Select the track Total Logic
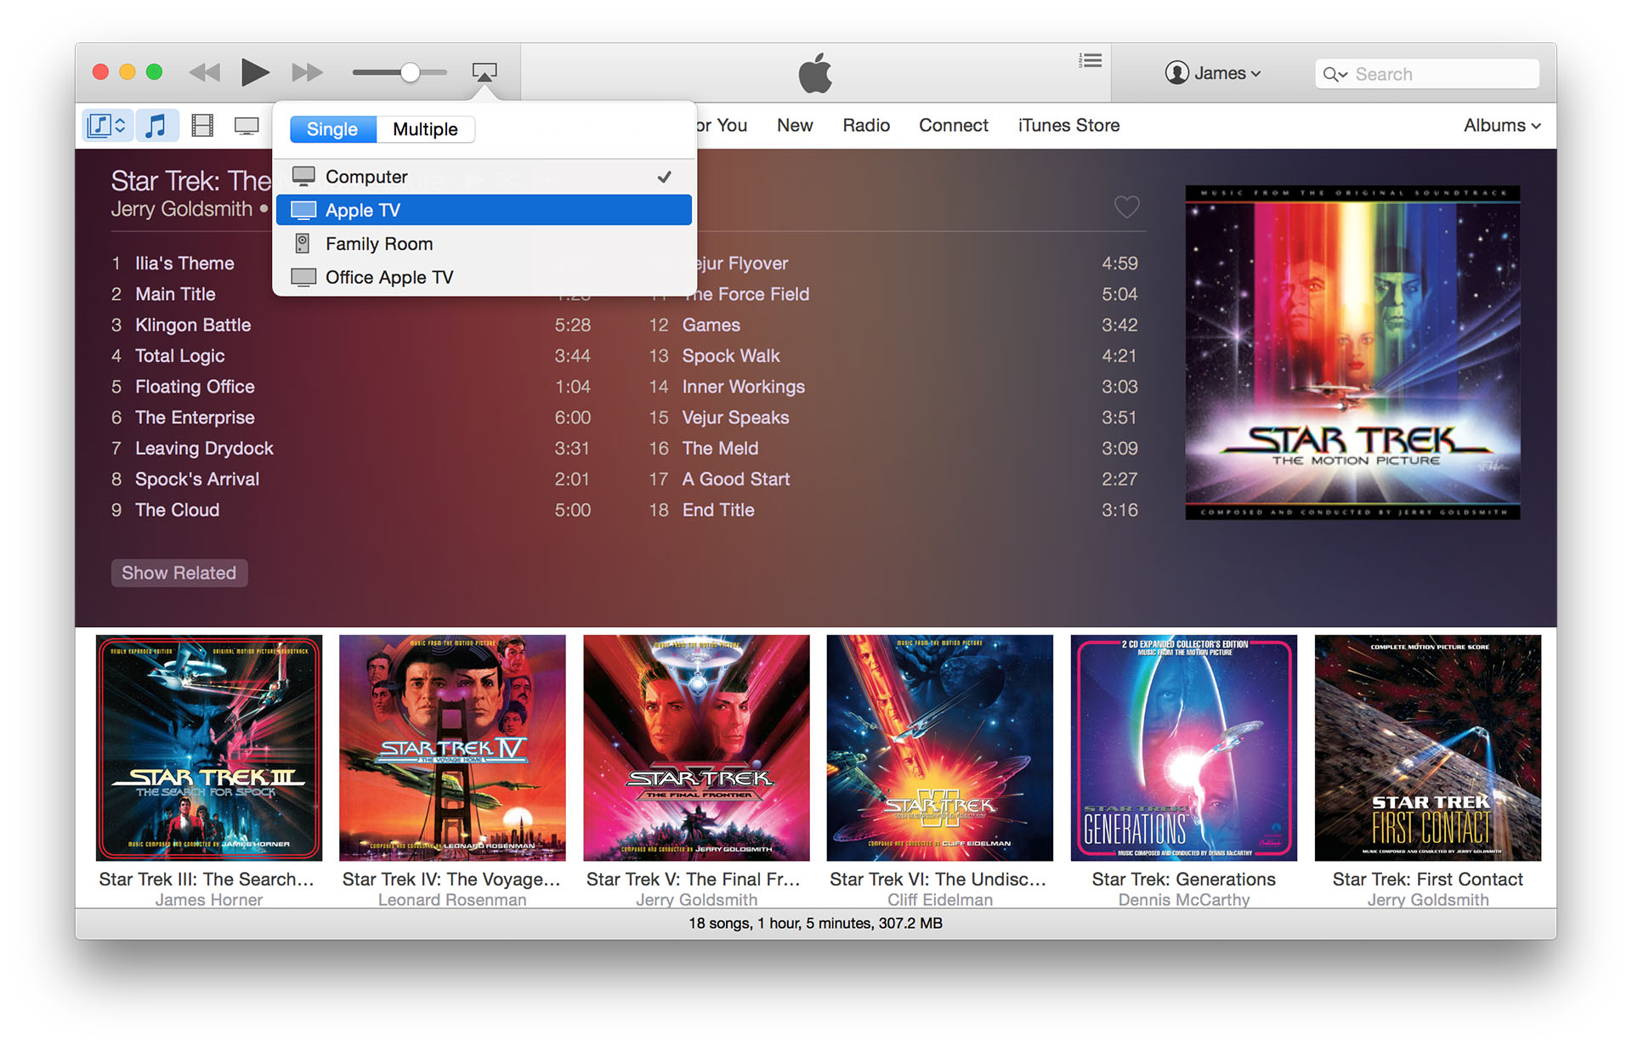 tap(180, 356)
